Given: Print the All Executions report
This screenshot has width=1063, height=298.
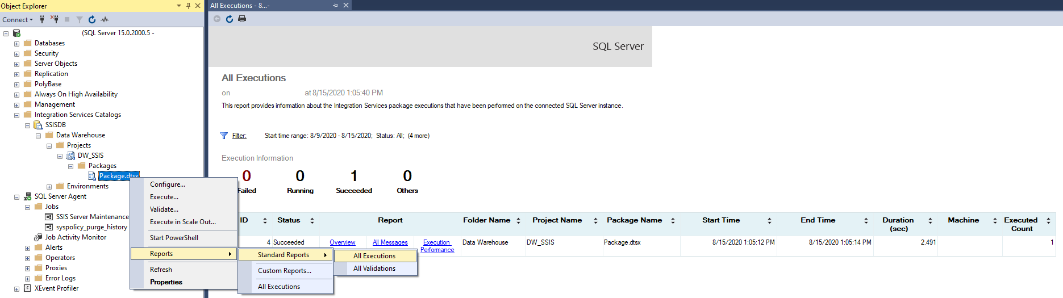Looking at the screenshot, I should [x=242, y=19].
